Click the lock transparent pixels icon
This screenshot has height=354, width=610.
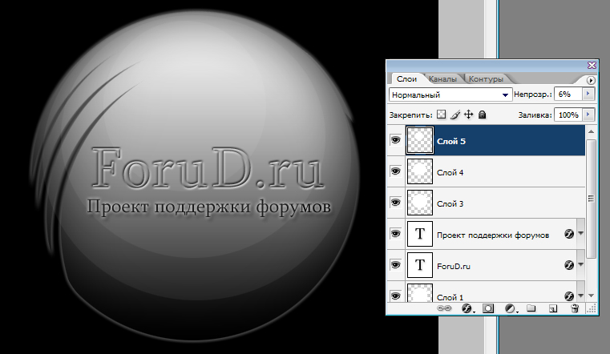441,115
